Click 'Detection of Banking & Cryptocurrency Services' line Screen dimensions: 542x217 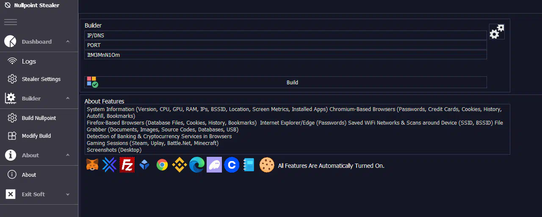click(159, 136)
